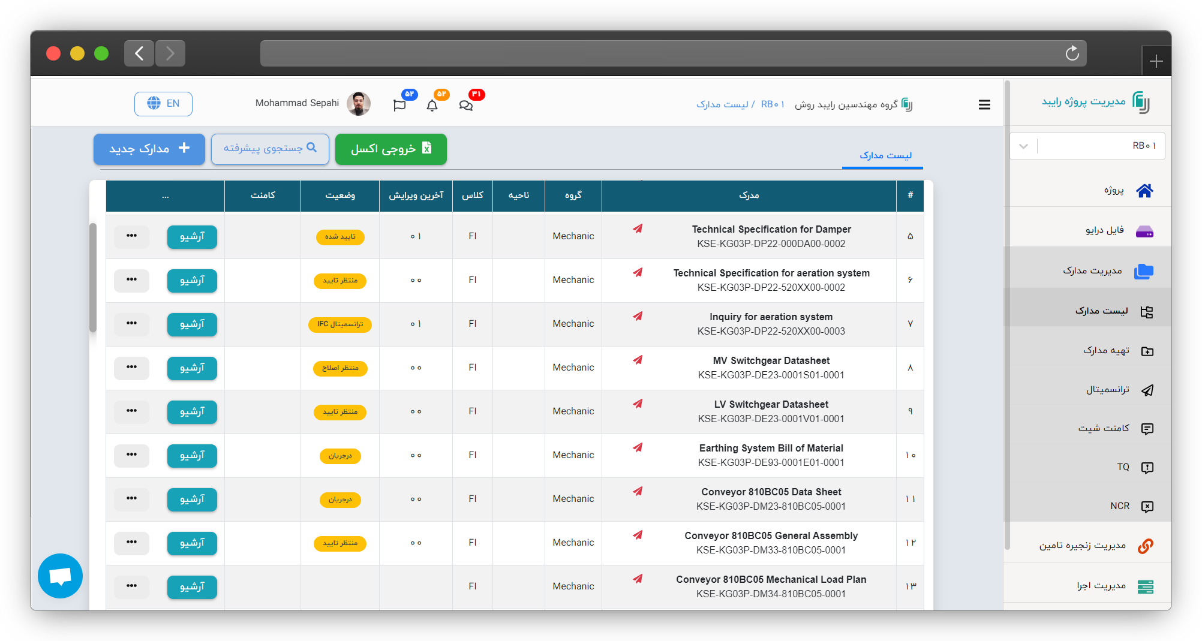Screen dimensions: 1202x641
Task: Click the paper plane ترانسمیتال icon
Action: coord(1147,390)
